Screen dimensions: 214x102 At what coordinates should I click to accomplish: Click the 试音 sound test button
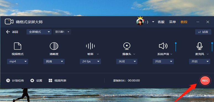click(203, 32)
